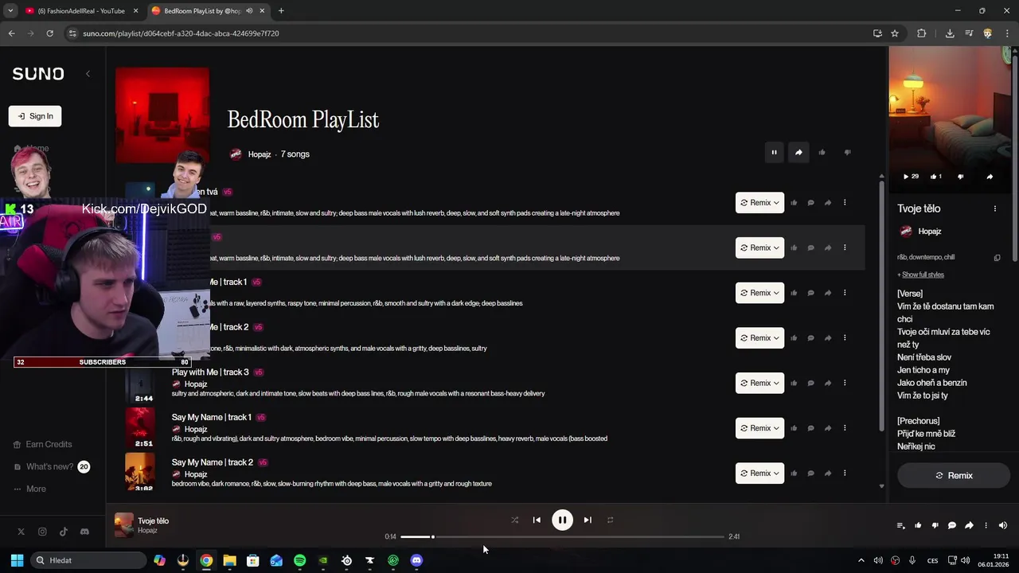This screenshot has height=573, width=1019.
Task: Pause playback in bottom player
Action: pos(562,520)
